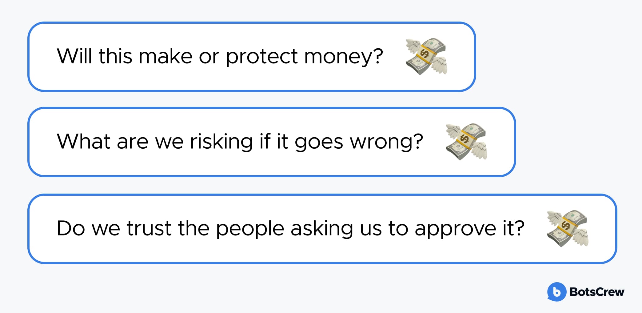This screenshot has width=642, height=313.
Task: Click the blue BotsCrew 'b' logo icon
Action: (556, 292)
